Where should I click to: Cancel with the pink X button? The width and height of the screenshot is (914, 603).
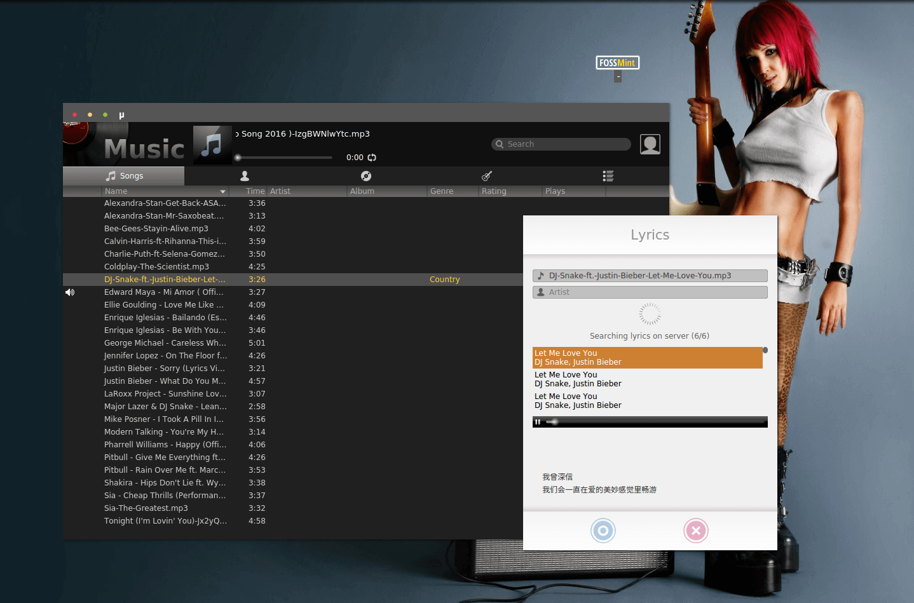pyautogui.click(x=696, y=531)
